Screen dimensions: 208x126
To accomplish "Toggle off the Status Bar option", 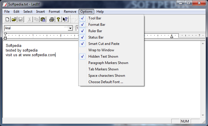I will click(111, 37).
